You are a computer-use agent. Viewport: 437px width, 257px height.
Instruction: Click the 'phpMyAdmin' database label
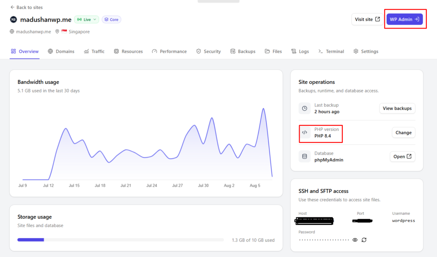(329, 160)
